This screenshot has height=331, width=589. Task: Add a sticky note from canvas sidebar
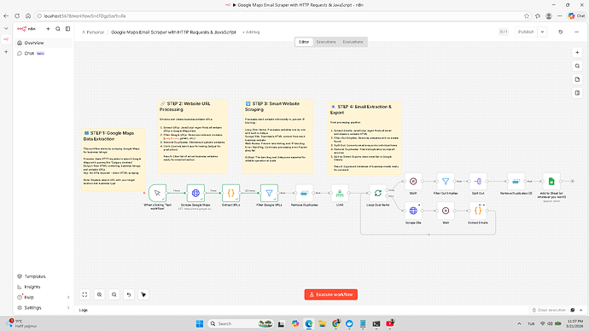pos(577,79)
